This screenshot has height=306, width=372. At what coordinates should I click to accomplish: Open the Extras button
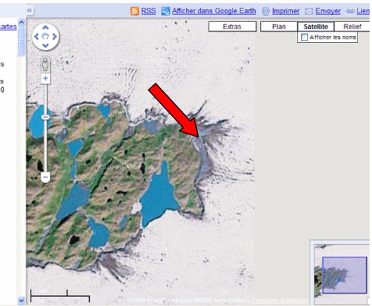232,27
